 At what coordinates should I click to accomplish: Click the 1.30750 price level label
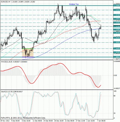117,33
